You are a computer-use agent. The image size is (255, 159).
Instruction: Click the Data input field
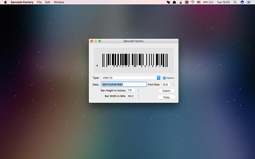tap(124, 84)
